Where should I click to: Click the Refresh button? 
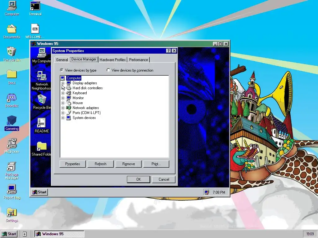(x=100, y=164)
